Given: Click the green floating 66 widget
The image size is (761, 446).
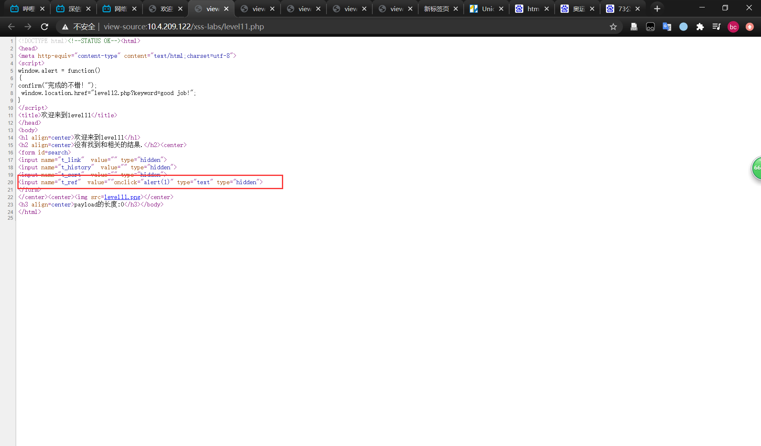Looking at the screenshot, I should [756, 168].
